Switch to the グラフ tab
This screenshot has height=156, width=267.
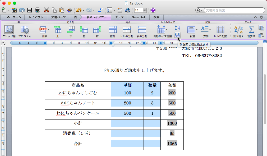tap(119, 17)
